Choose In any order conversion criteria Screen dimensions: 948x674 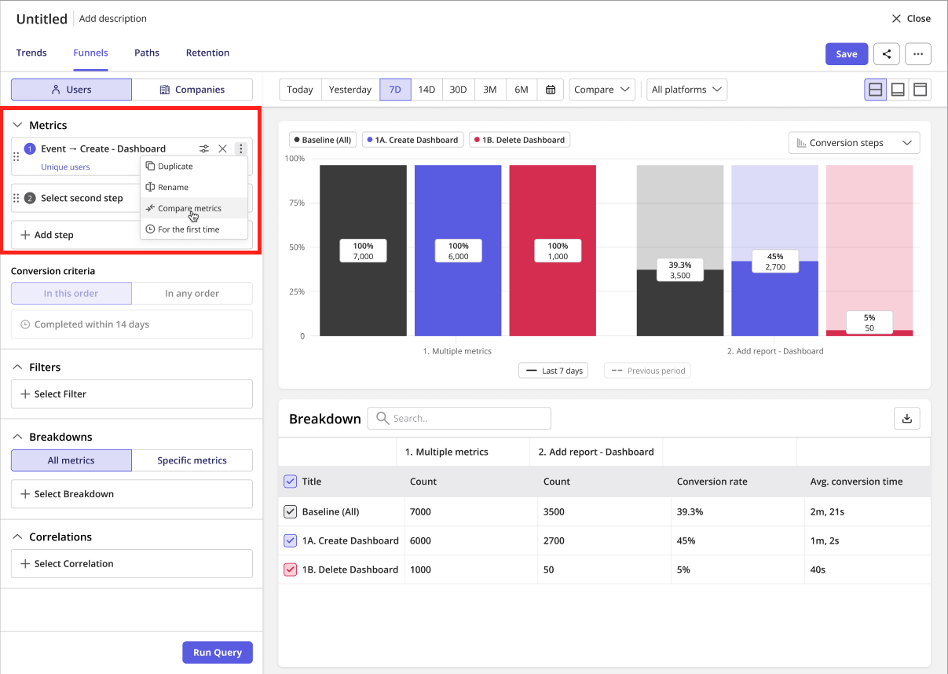click(x=192, y=294)
